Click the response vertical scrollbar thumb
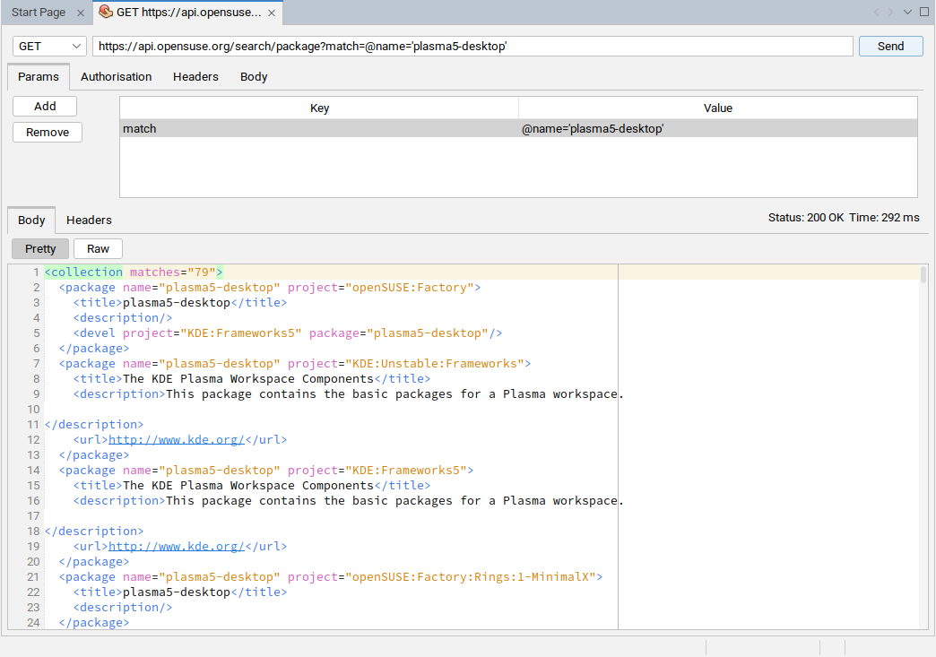 pos(923,274)
